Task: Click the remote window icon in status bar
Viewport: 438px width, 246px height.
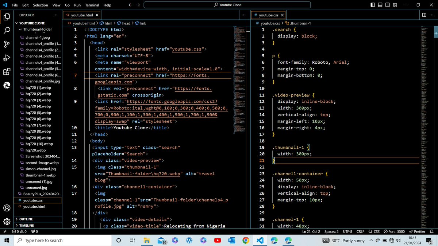Action: [4, 231]
